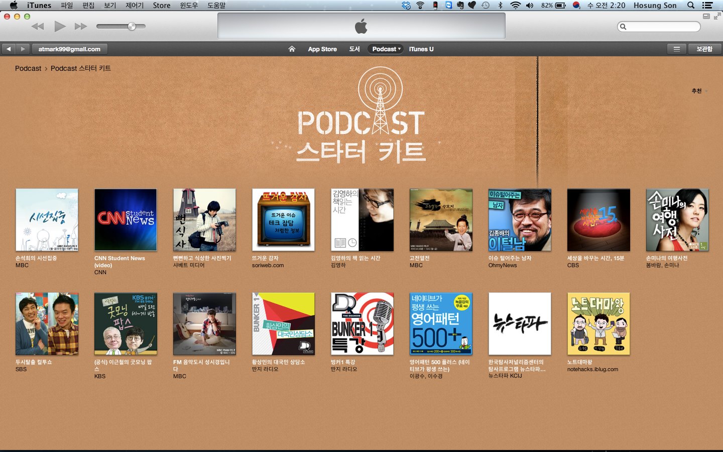This screenshot has height=452, width=723.
Task: Go to iTunes Store home icon
Action: [x=292, y=49]
